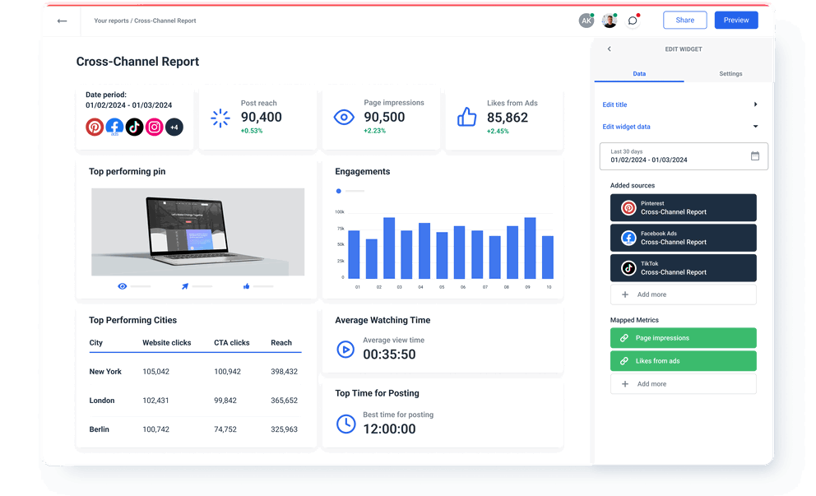Switch to the Settings tab

click(x=730, y=73)
